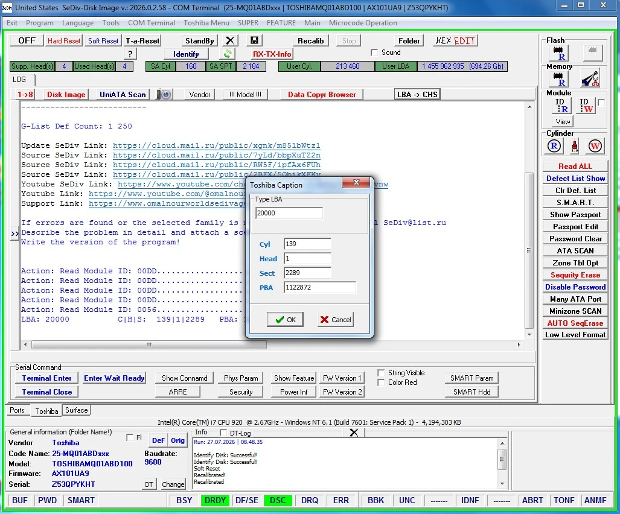Click the X icon next to StandBy
Image resolution: width=620 pixels, height=514 pixels.
tap(230, 40)
